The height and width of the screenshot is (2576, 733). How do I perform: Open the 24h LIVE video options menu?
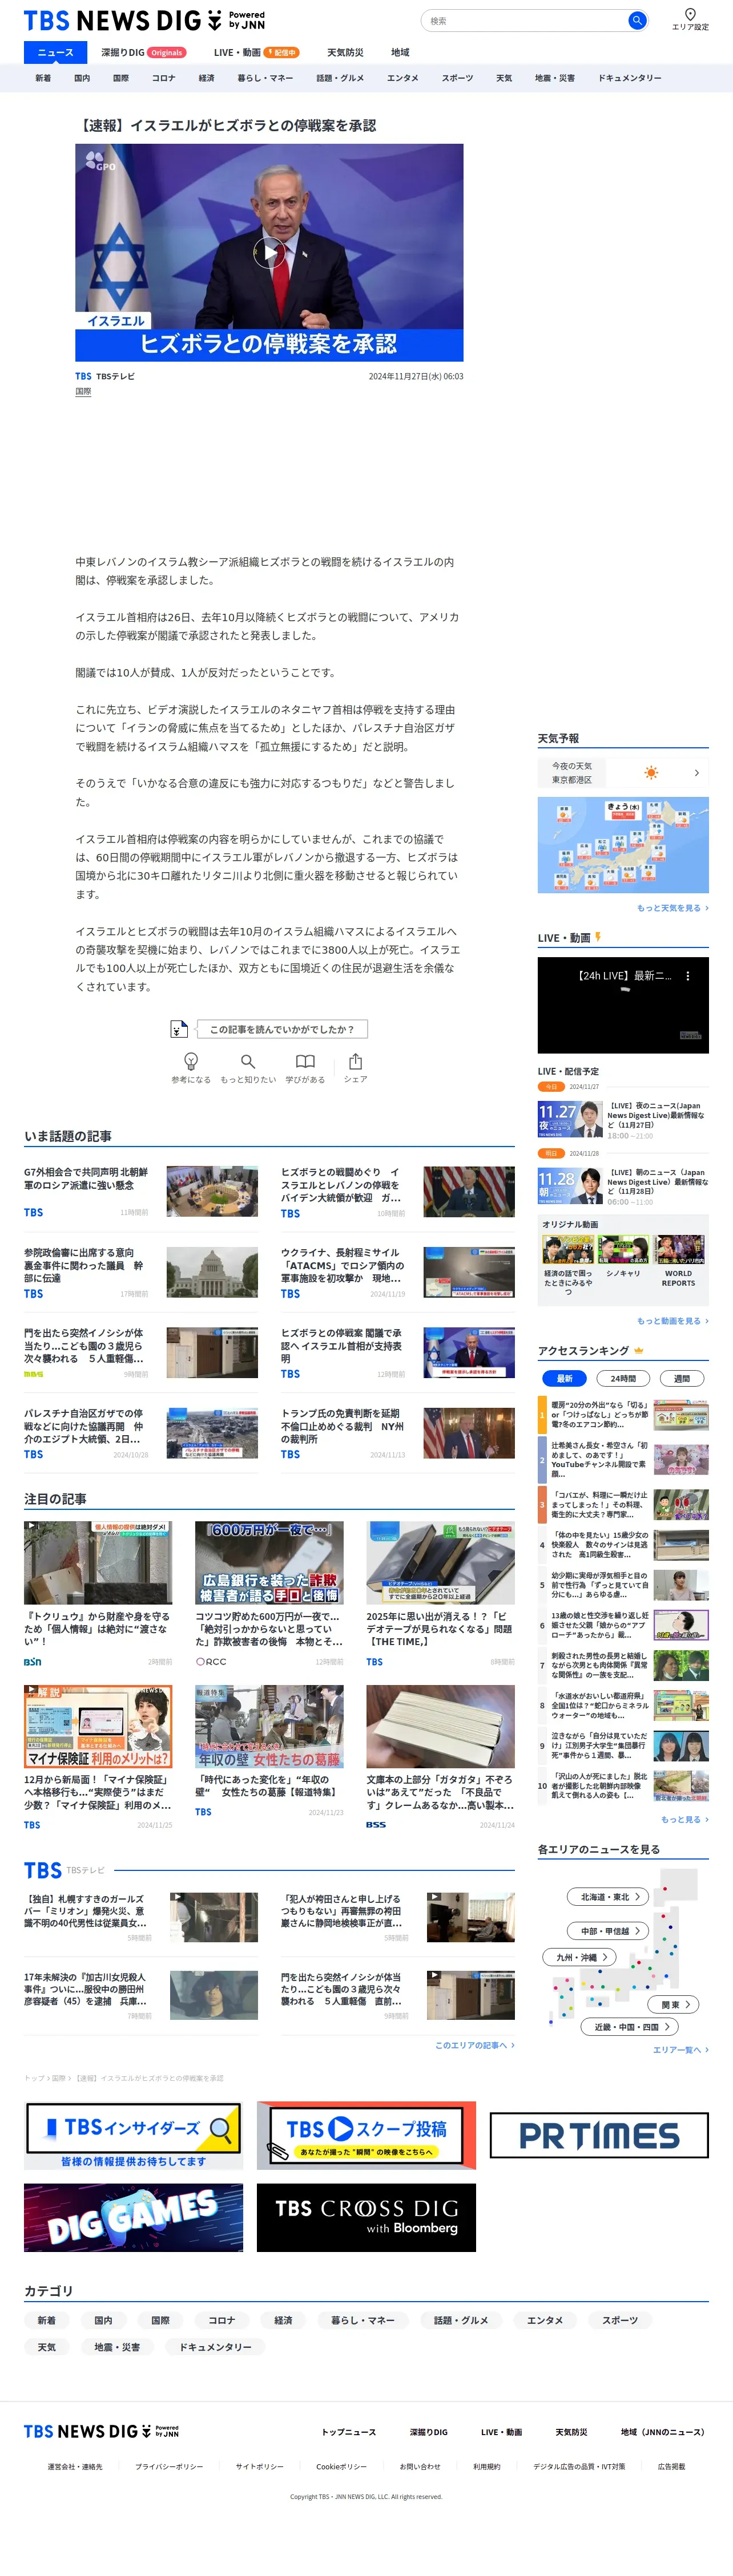[687, 975]
